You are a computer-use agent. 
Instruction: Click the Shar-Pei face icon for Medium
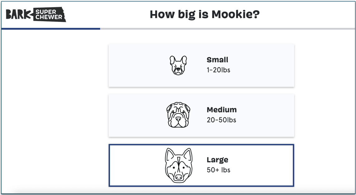(178, 115)
